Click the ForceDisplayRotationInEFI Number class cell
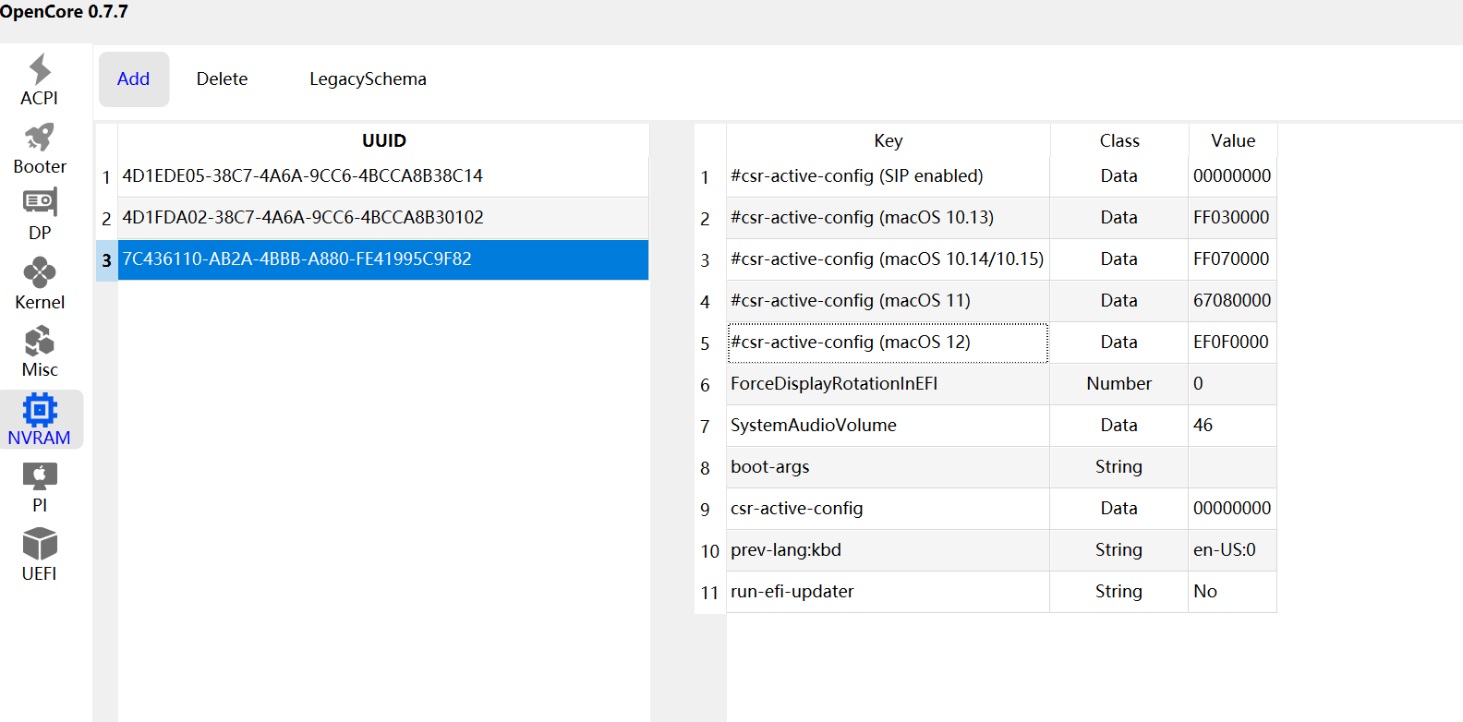The image size is (1463, 722). click(1118, 384)
